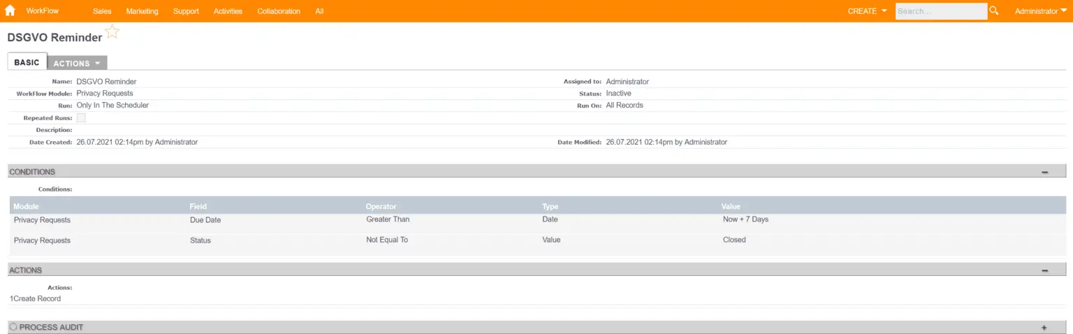Select the Now + 7 Days value
Screen dimensions: 1073x334
click(x=745, y=219)
